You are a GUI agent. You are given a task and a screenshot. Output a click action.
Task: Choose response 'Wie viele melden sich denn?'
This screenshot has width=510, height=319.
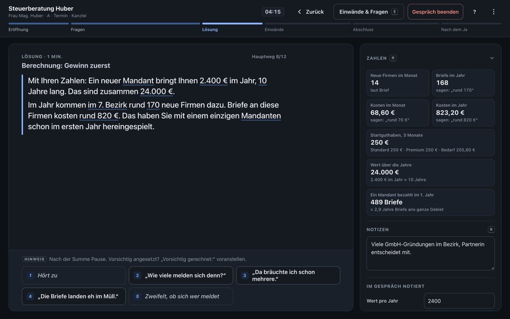(181, 275)
